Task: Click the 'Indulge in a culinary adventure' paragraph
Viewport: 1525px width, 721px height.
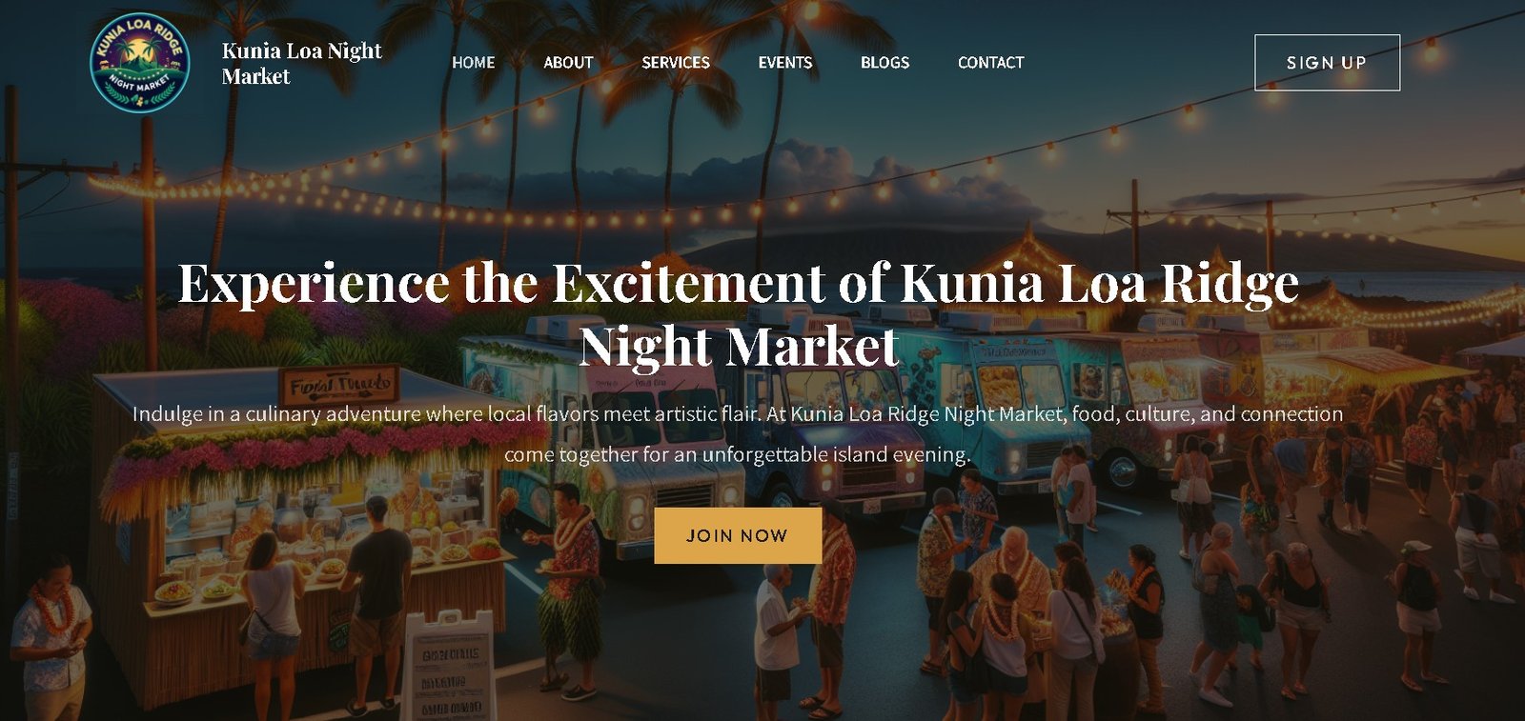Action: pos(738,434)
